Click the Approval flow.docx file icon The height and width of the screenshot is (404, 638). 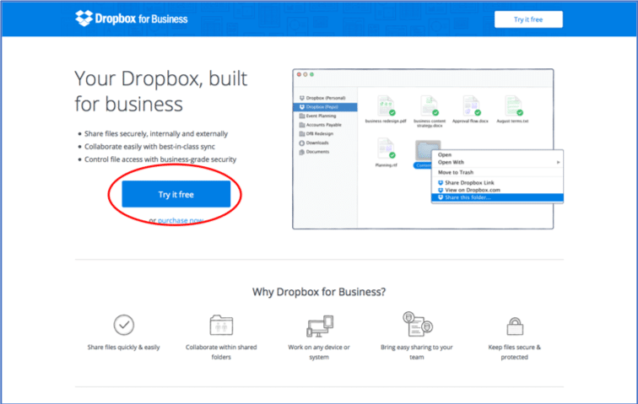coord(471,105)
